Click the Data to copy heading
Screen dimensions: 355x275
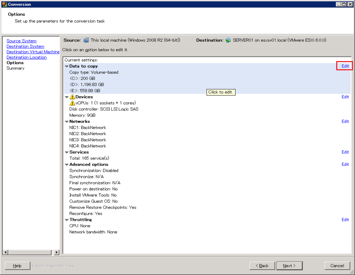point(84,66)
